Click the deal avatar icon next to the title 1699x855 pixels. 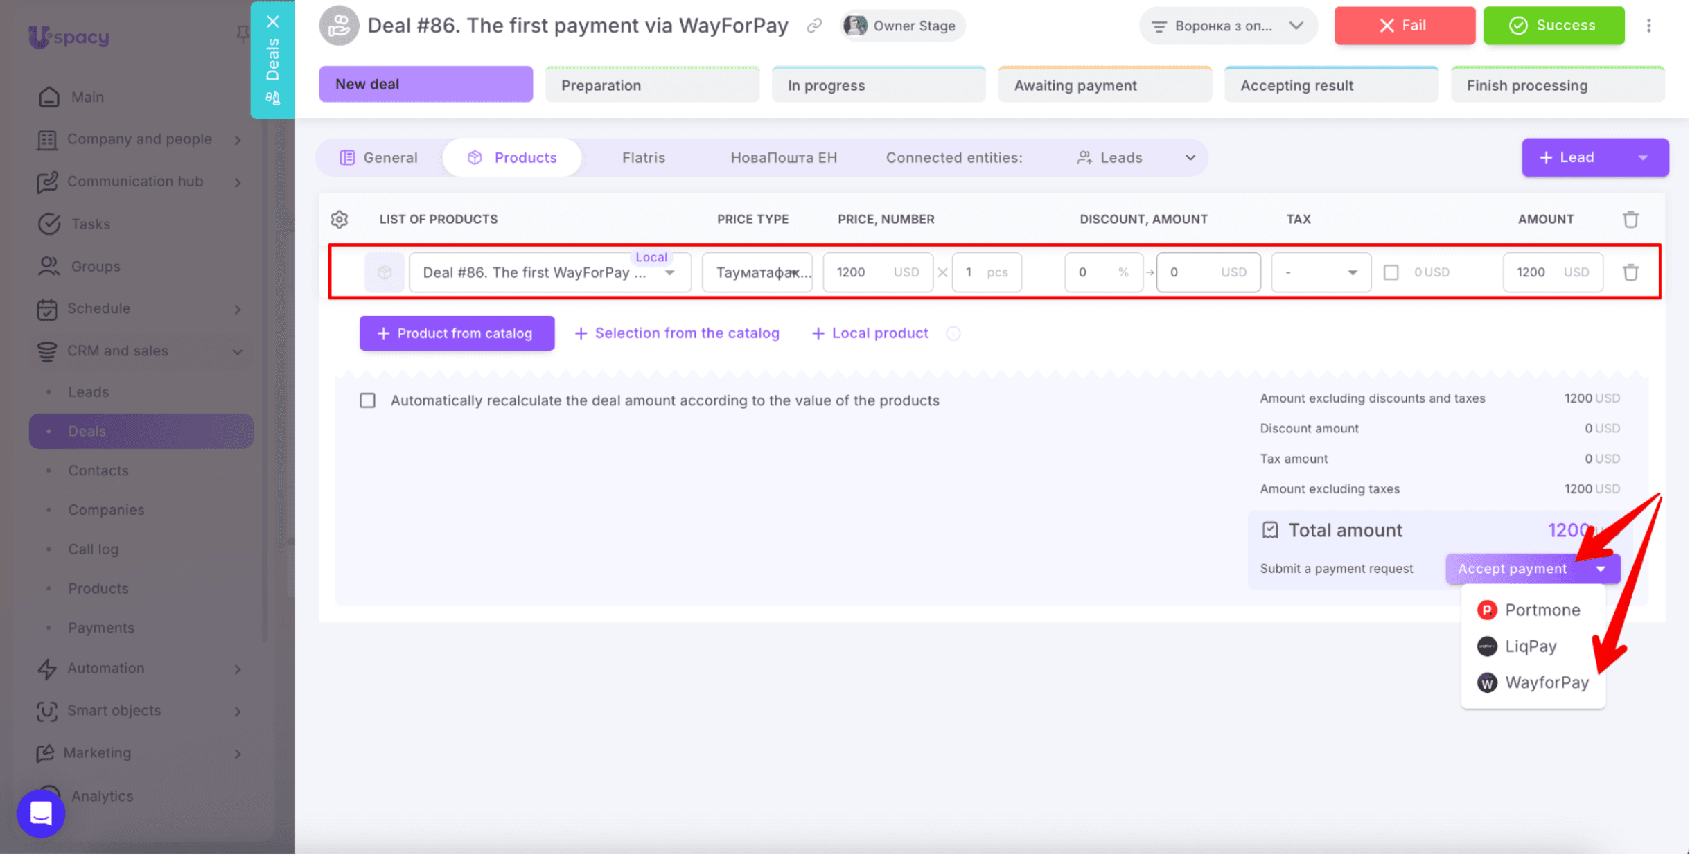click(x=338, y=26)
